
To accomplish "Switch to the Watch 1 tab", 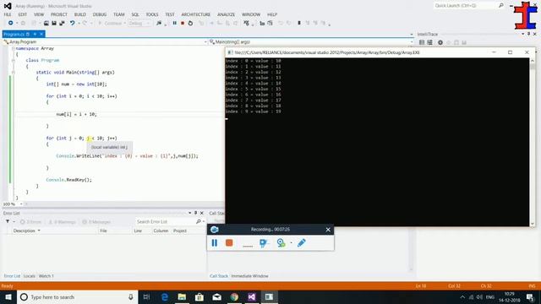I will pyautogui.click(x=46, y=276).
